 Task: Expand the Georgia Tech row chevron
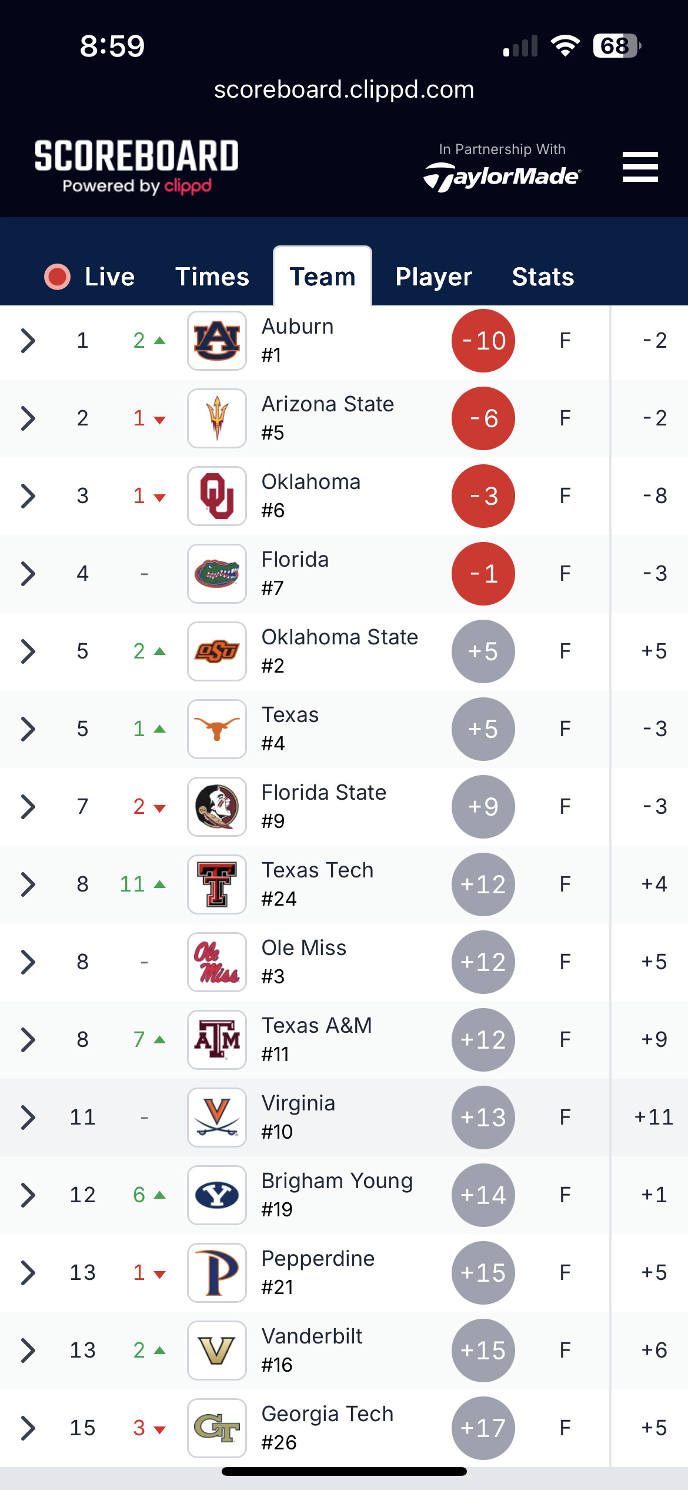(28, 1428)
